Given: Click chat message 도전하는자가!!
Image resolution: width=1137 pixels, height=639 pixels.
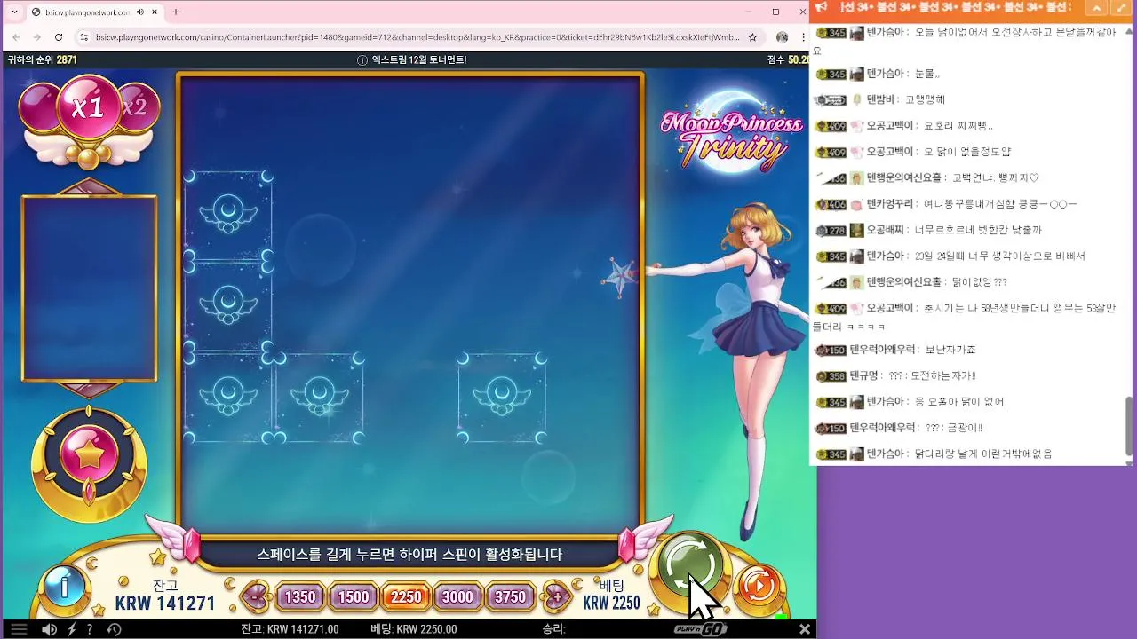Looking at the screenshot, I should pyautogui.click(x=931, y=376).
